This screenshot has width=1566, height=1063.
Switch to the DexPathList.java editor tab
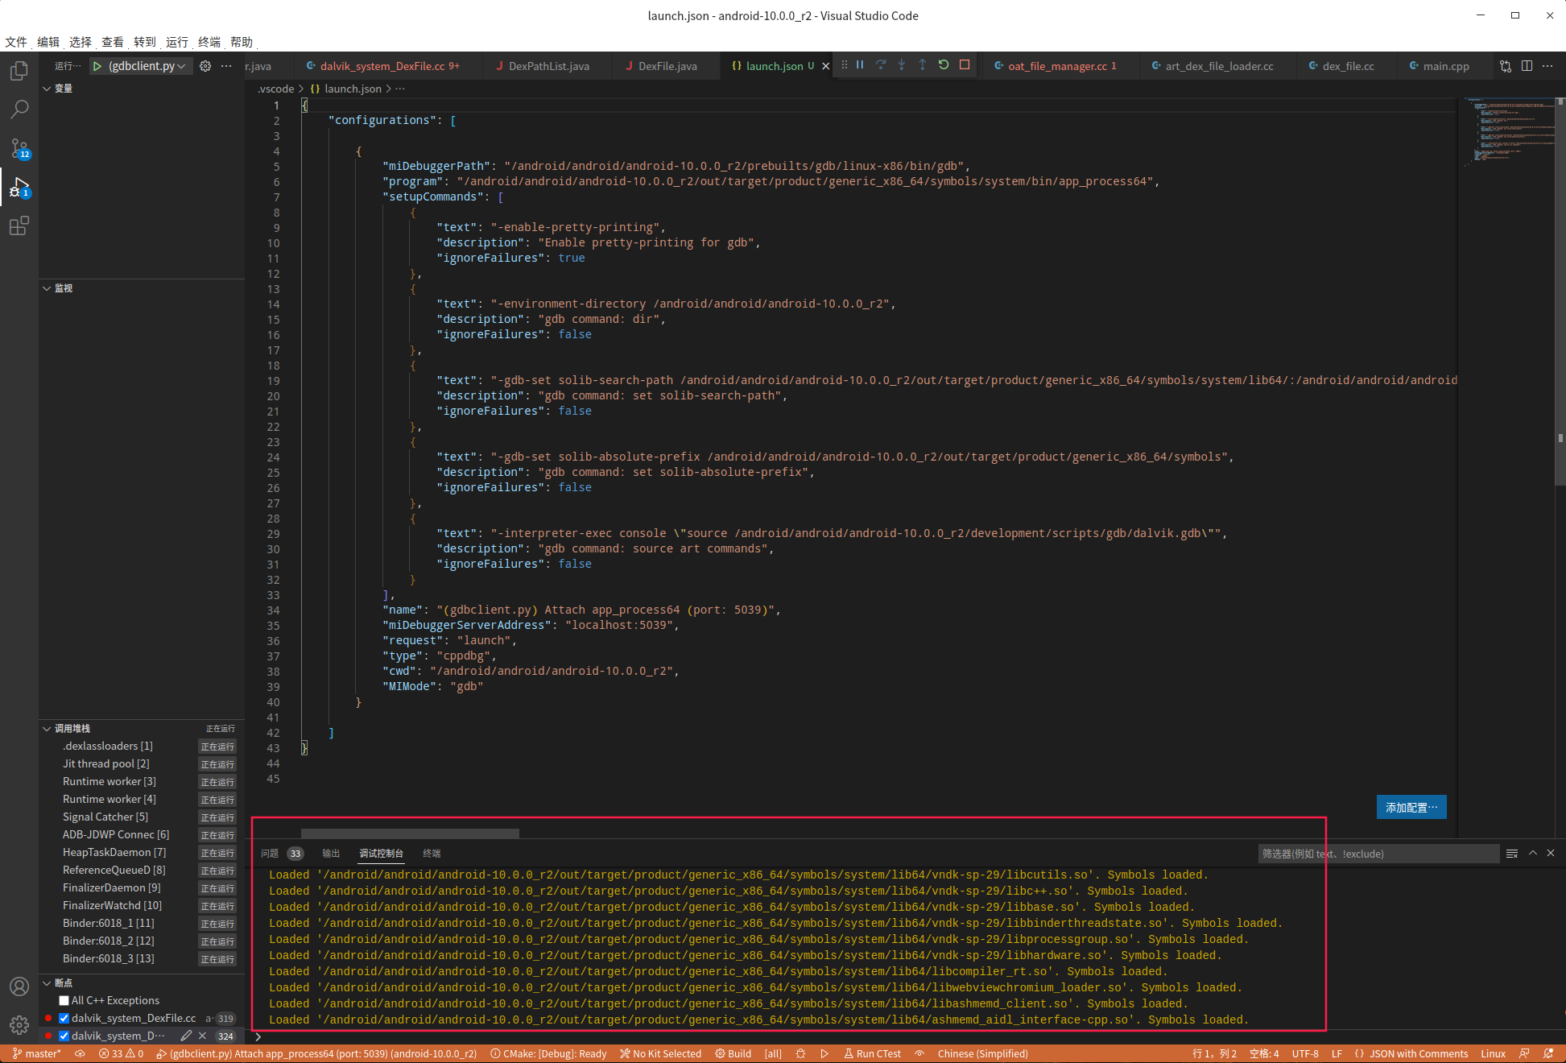pyautogui.click(x=549, y=66)
